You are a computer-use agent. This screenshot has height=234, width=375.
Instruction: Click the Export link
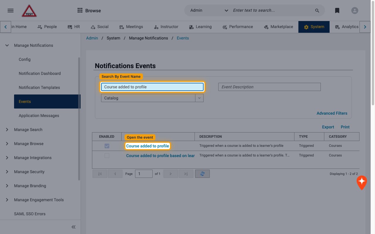click(328, 127)
